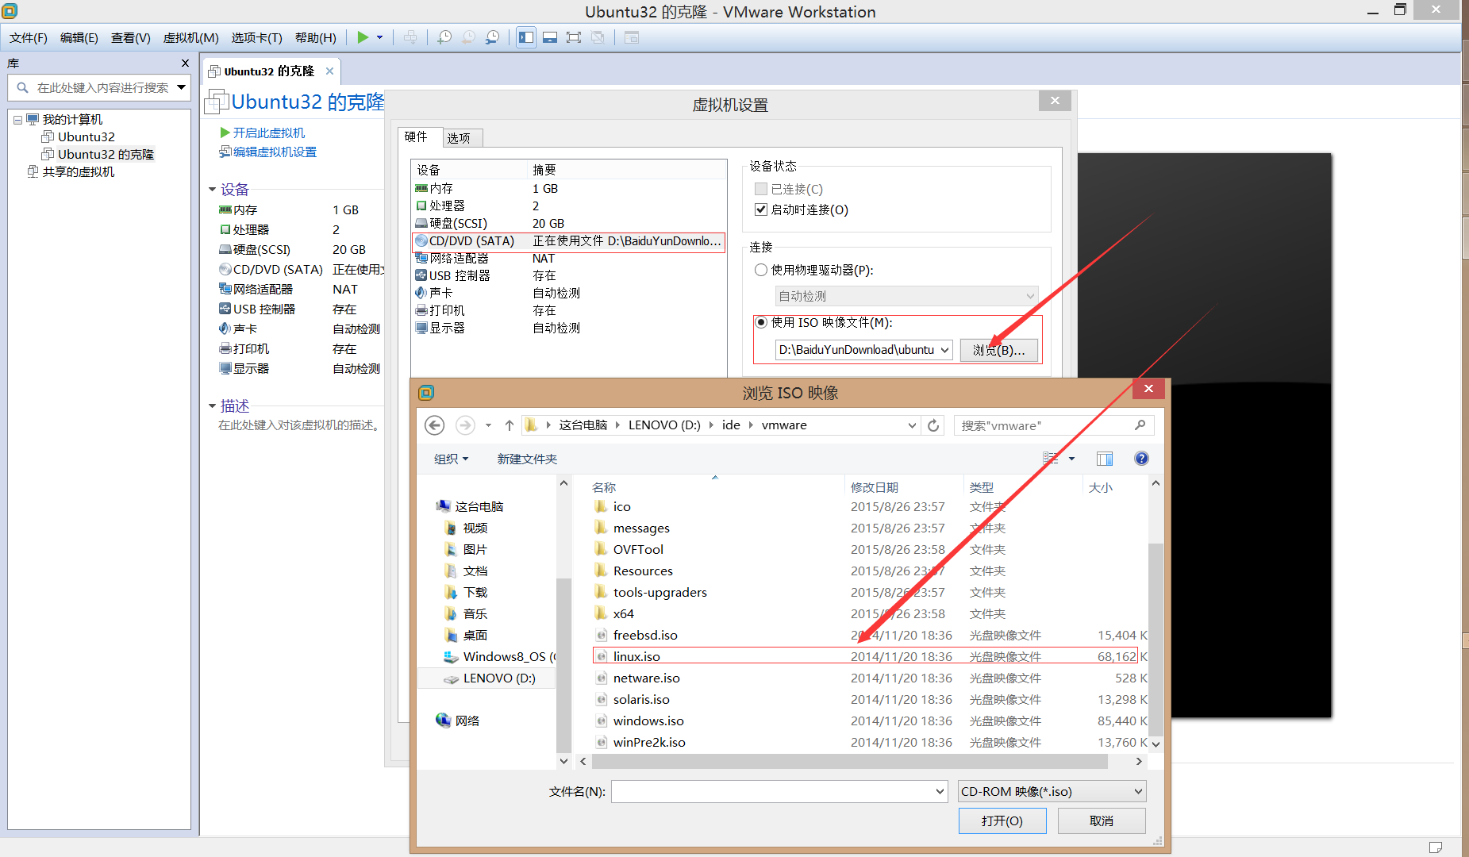
Task: Click the 浏览(B)... button
Action: pyautogui.click(x=999, y=350)
